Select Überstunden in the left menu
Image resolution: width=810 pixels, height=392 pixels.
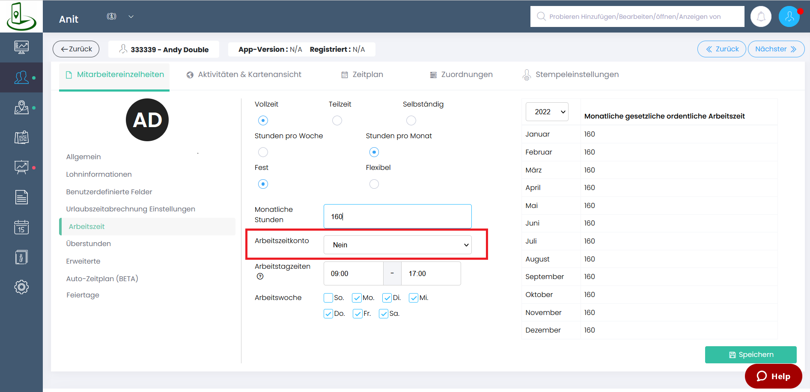89,244
